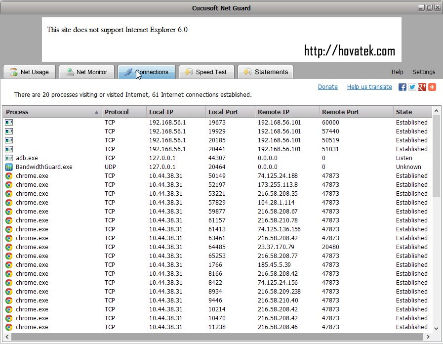Sort by the Protocol column header
The image size is (443, 344).
(124, 112)
